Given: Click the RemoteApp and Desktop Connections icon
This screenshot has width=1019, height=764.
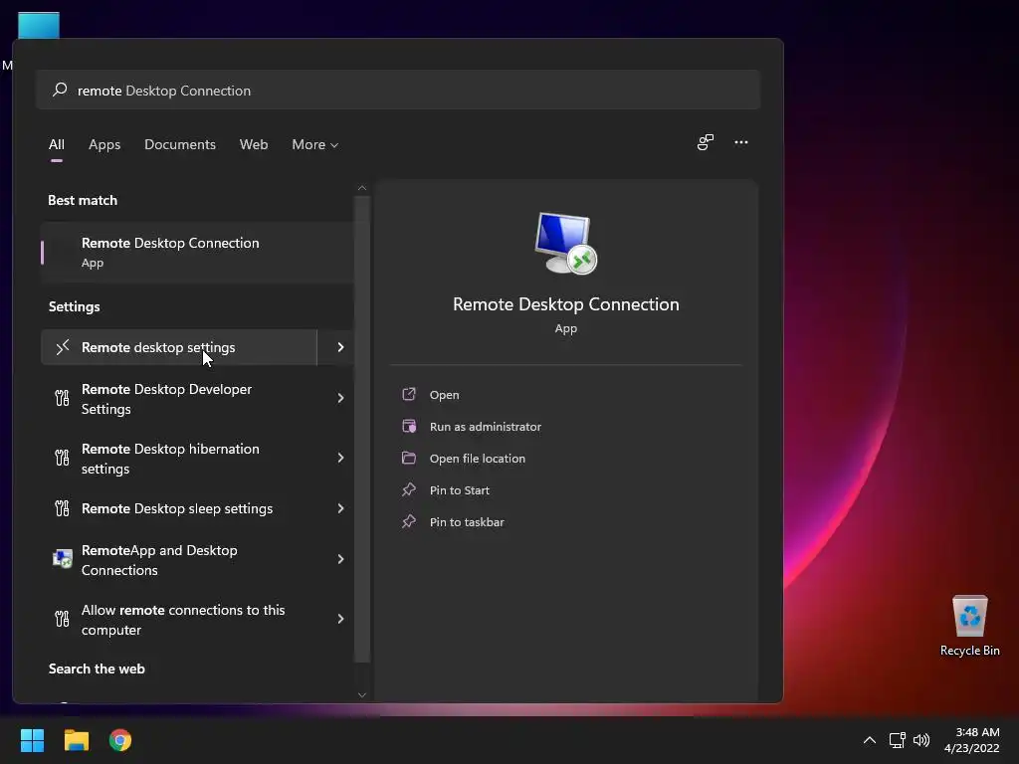Looking at the screenshot, I should [x=63, y=559].
